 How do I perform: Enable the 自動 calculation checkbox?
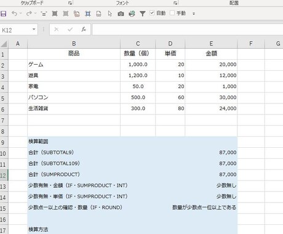(152, 13)
